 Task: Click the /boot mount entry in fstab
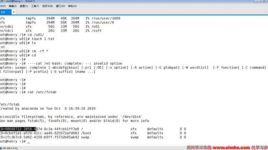pos(86,133)
